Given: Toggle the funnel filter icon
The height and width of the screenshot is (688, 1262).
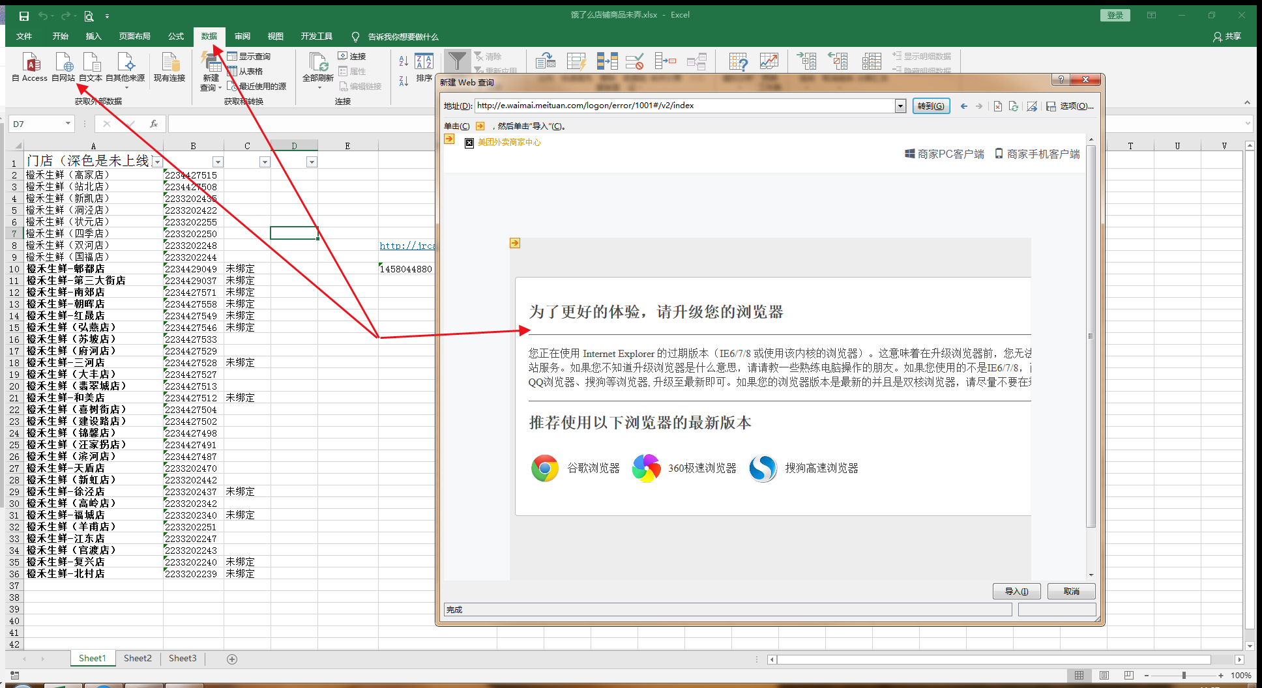Looking at the screenshot, I should (457, 61).
